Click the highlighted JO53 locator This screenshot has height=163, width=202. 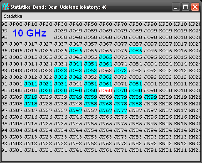click(x=91, y=71)
